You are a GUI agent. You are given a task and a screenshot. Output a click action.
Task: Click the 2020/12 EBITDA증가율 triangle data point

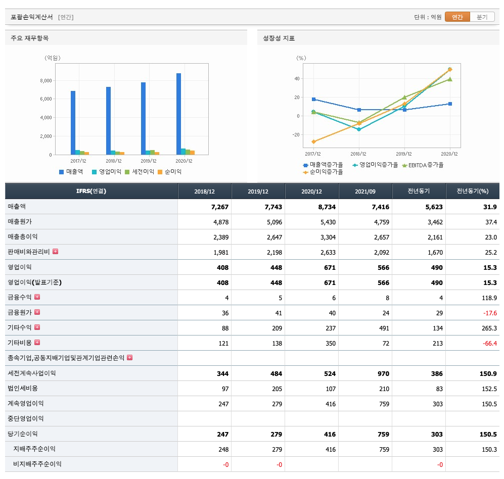tap(450, 79)
